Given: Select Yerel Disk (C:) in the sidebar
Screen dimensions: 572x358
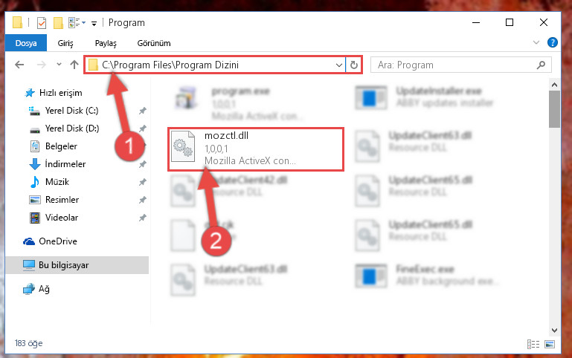Looking at the screenshot, I should (71, 111).
